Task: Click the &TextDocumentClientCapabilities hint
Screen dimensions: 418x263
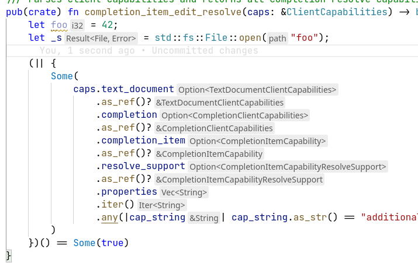Action: [x=220, y=103]
